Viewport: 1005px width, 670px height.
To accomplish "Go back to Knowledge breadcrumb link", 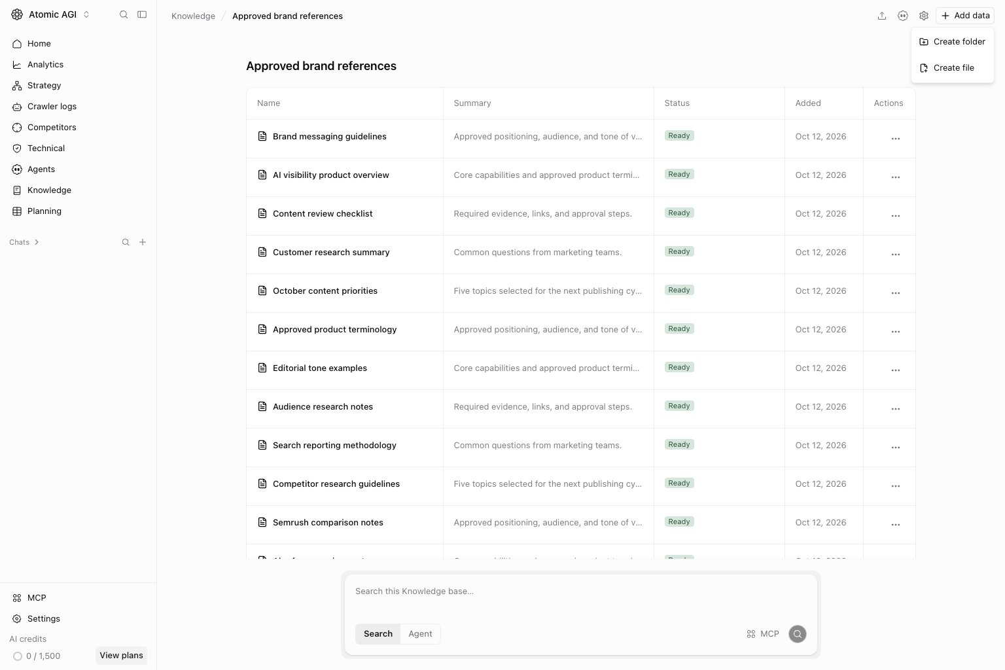I will pos(193,16).
